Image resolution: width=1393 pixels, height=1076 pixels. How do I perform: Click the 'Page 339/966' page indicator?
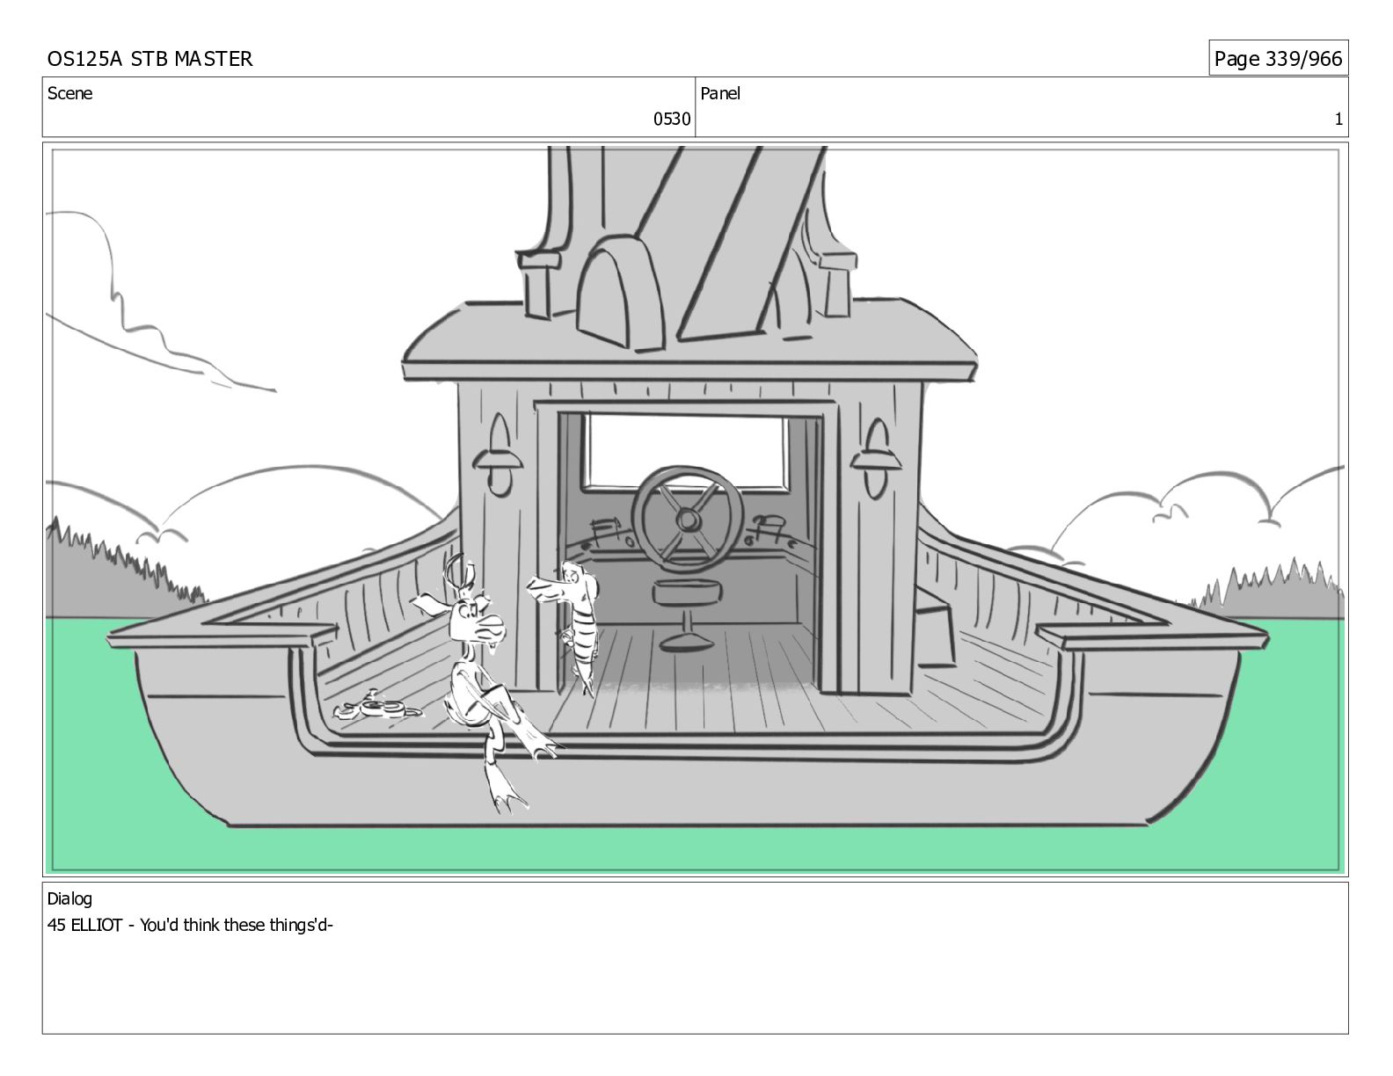(x=1278, y=59)
